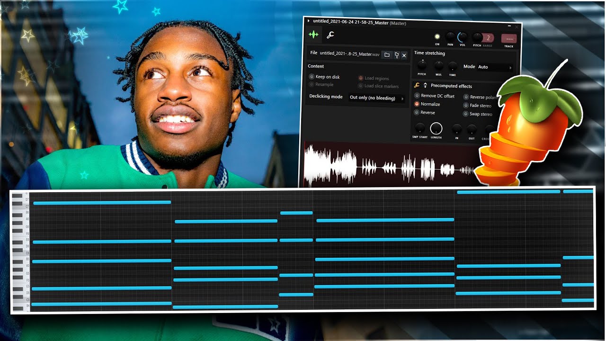Open the Mode Auto dropdown
Viewport: 606px width, 341px height.
[495, 67]
